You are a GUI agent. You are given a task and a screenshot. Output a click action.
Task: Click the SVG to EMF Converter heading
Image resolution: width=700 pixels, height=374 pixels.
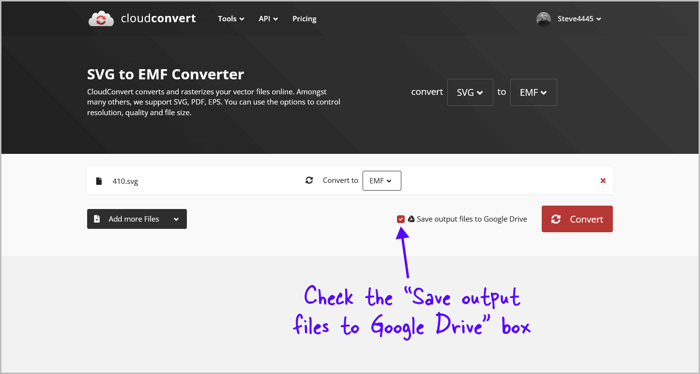pyautogui.click(x=166, y=75)
